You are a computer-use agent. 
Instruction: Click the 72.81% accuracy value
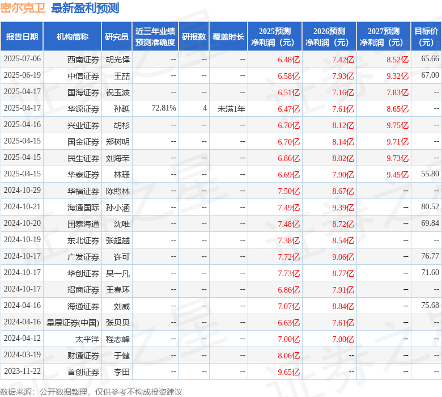164,108
